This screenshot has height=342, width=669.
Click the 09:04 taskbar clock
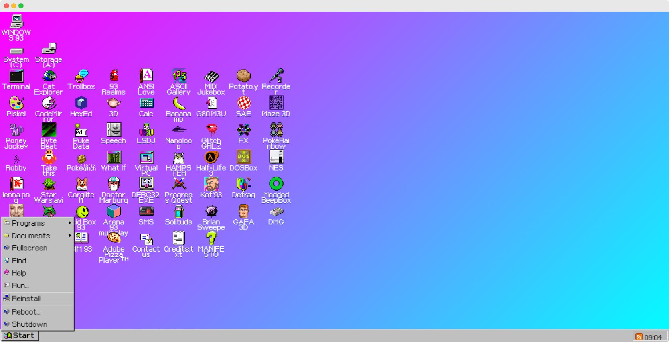(653, 337)
